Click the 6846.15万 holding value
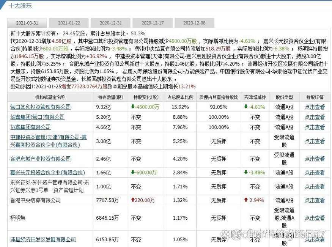 point(107,218)
